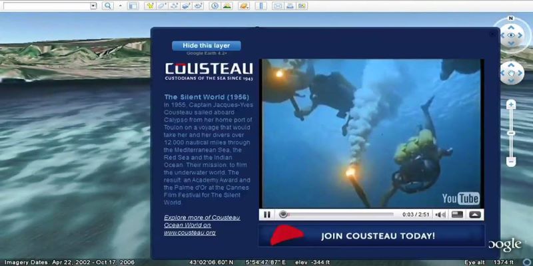Image resolution: width=533 pixels, height=266 pixels.
Task: Open the historical imagery clock icon
Action: (215, 6)
